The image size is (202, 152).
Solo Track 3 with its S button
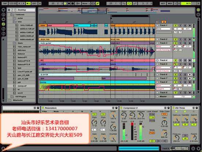click(x=180, y=43)
